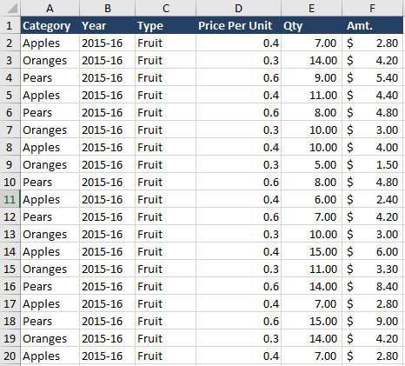405x366 pixels.
Task: Click cell E14 with quantity 15.00
Action: [311, 251]
